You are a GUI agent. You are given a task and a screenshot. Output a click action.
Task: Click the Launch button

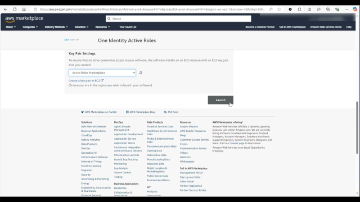[220, 100]
